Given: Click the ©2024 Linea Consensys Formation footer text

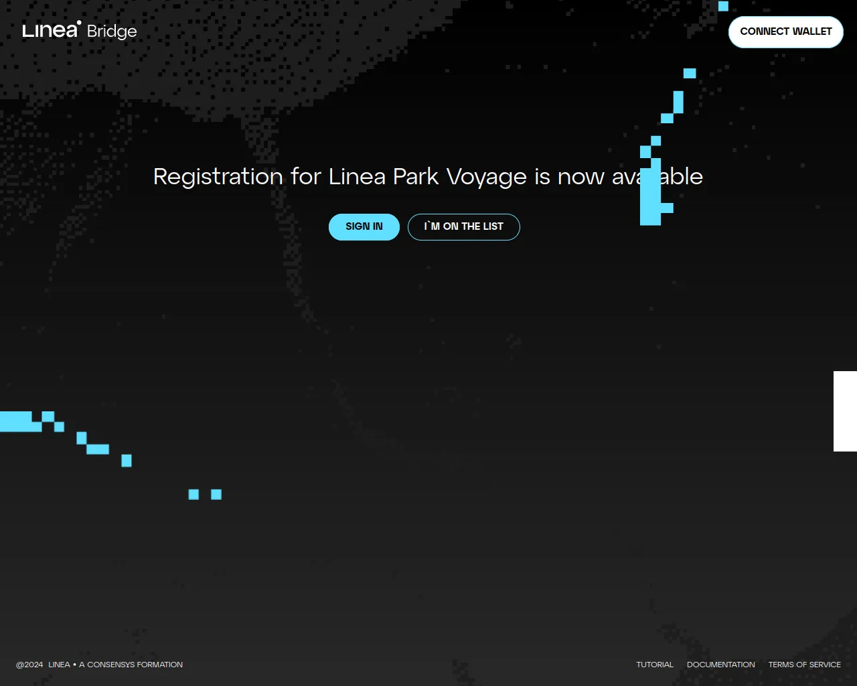Looking at the screenshot, I should pyautogui.click(x=99, y=665).
